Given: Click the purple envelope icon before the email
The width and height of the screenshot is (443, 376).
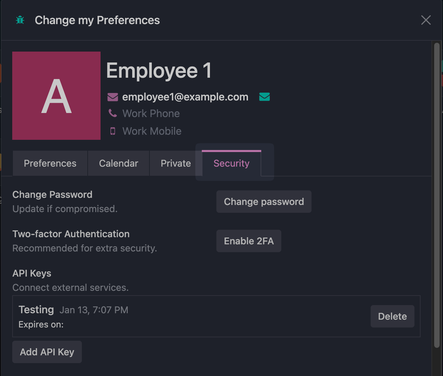Looking at the screenshot, I should [x=113, y=97].
